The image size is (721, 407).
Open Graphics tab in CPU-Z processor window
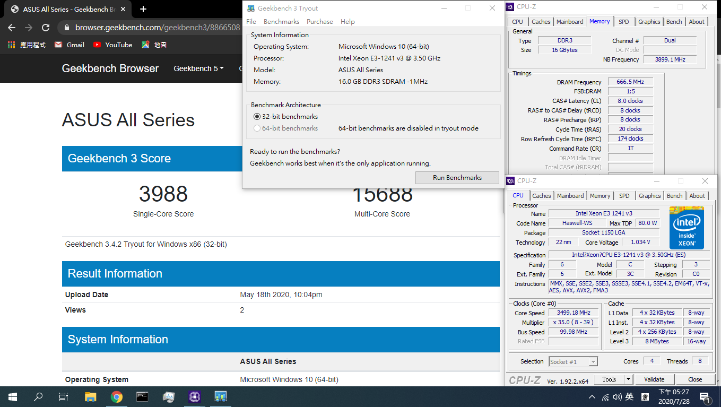click(649, 196)
